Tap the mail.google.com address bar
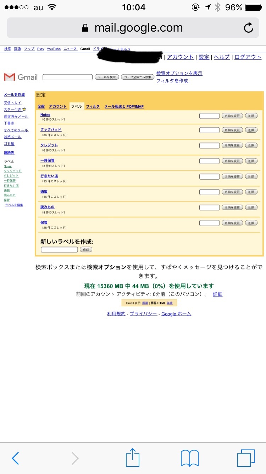Viewport: 266px width, 474px height. tap(133, 28)
